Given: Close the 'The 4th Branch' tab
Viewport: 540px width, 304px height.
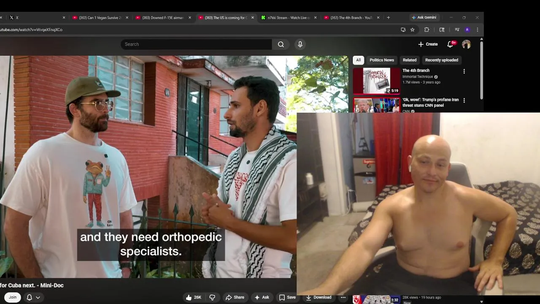Looking at the screenshot, I should pyautogui.click(x=378, y=17).
